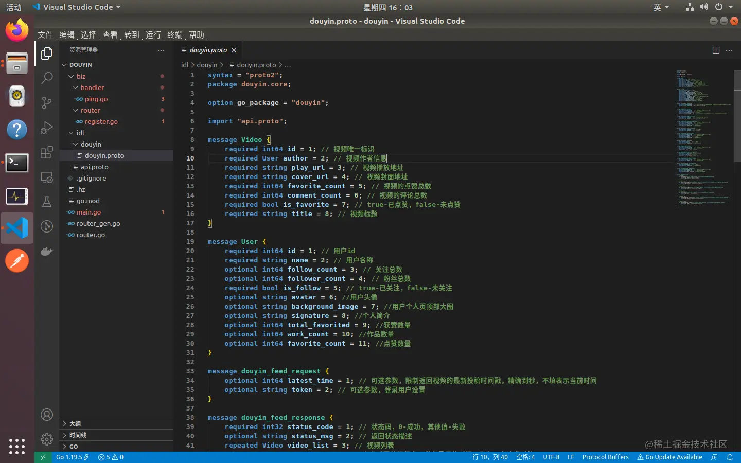Open api.proto in the file tree
Screen dimensions: 741x463
click(x=116, y=167)
